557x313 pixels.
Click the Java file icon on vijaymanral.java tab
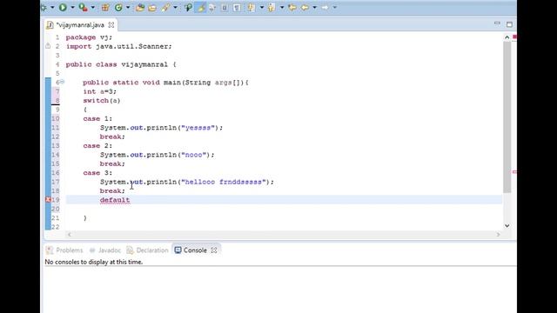(x=50, y=25)
